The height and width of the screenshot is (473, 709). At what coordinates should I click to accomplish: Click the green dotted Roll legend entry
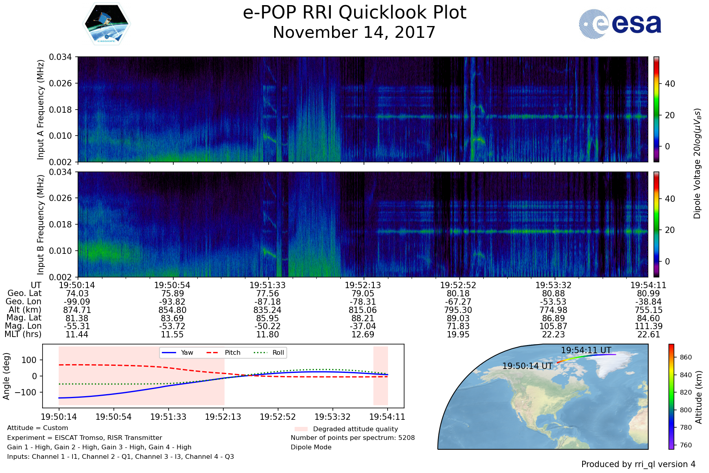269,353
